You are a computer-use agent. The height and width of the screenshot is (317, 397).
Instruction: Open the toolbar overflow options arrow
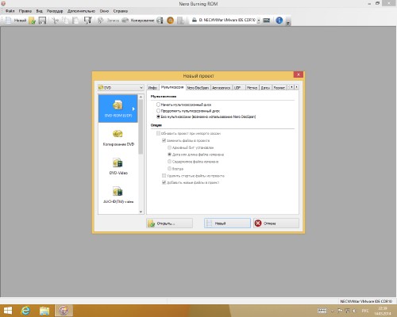[x=288, y=23]
